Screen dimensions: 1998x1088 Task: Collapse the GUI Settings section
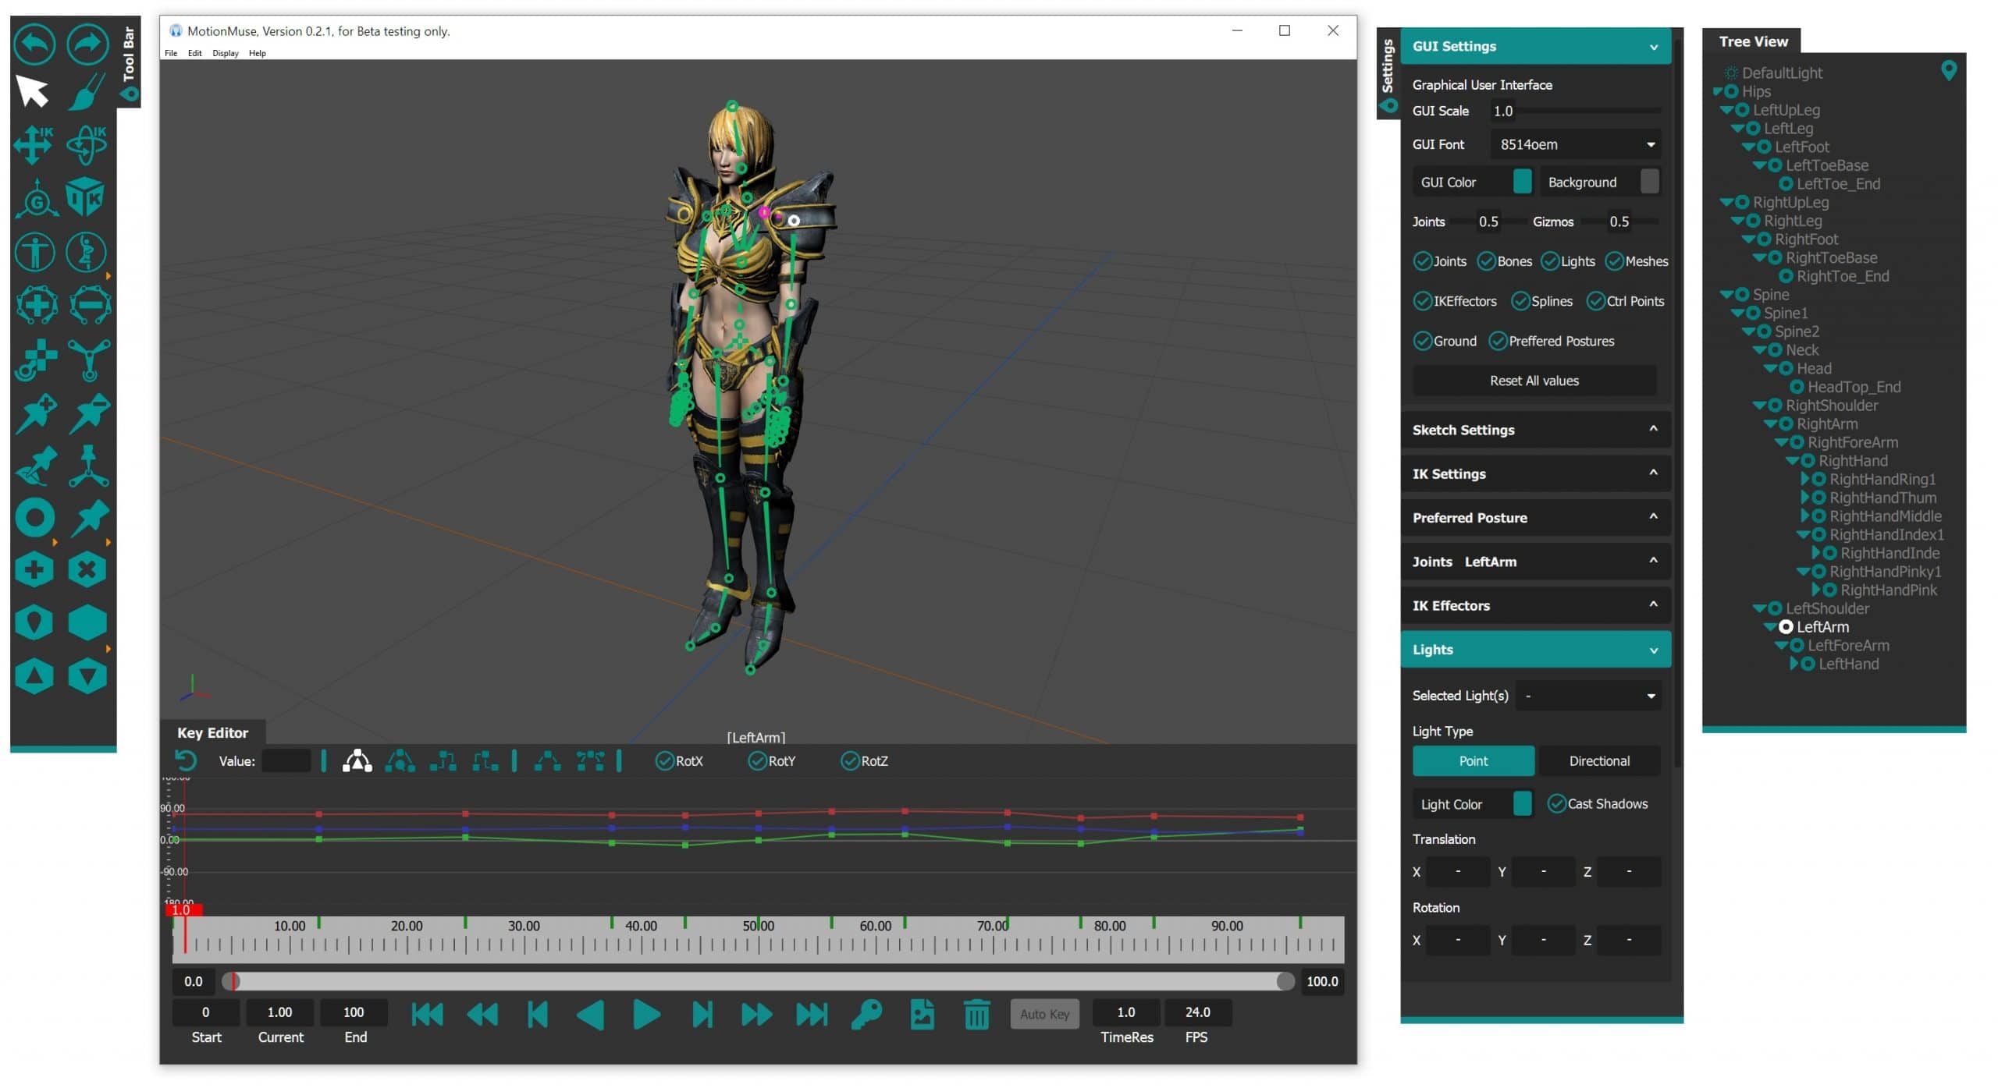tap(1535, 46)
